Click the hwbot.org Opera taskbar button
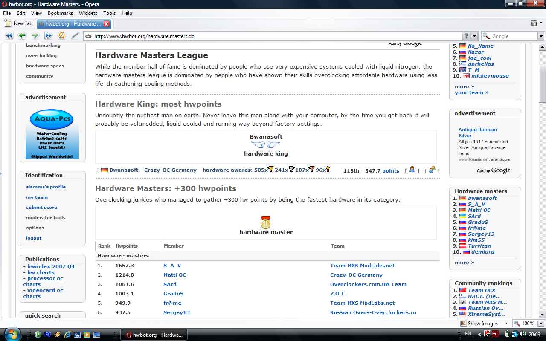546x341 pixels. click(154, 335)
